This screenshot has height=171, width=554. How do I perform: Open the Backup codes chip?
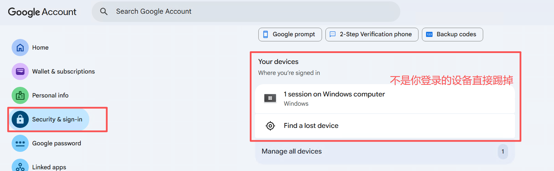point(452,35)
